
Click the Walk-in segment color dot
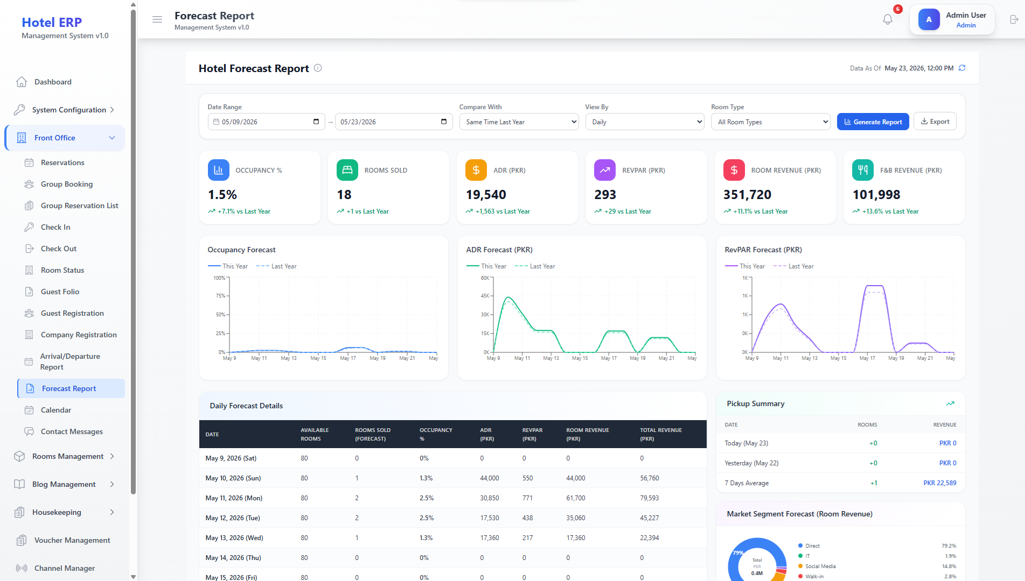(x=800, y=576)
